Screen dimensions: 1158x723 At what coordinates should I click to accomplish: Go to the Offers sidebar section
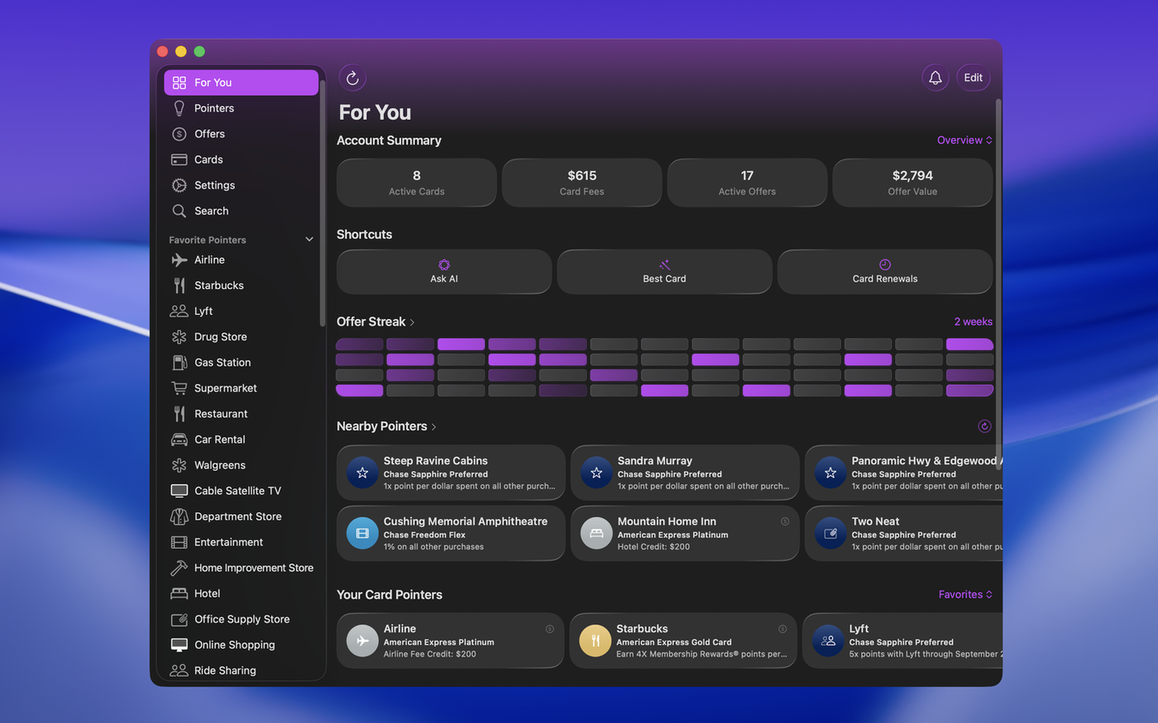tap(209, 134)
